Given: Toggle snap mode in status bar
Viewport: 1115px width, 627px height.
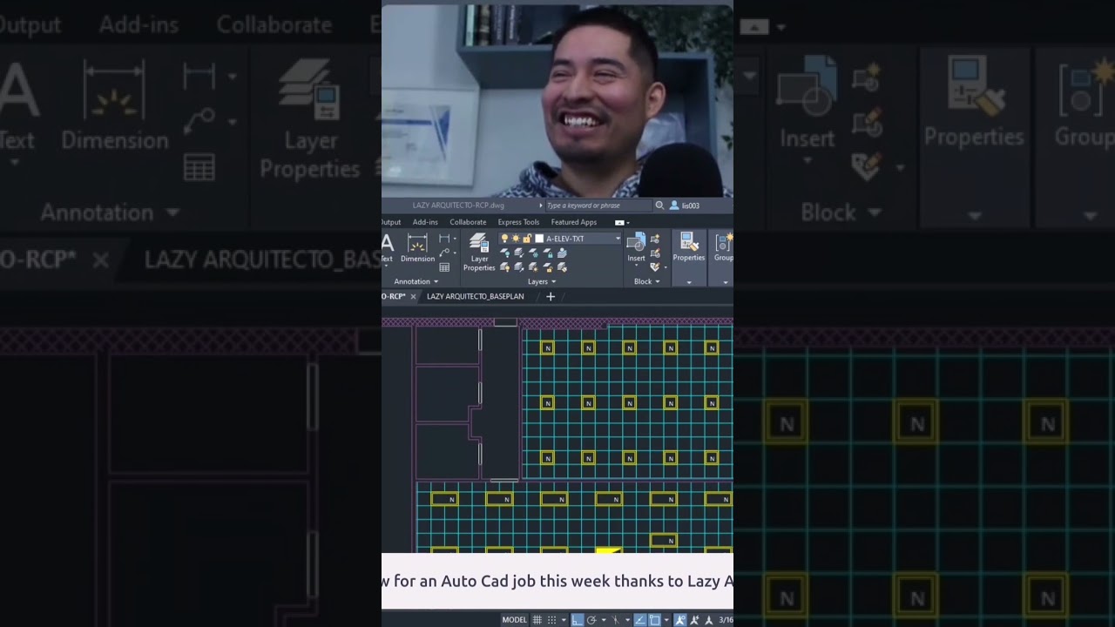Looking at the screenshot, I should point(551,620).
